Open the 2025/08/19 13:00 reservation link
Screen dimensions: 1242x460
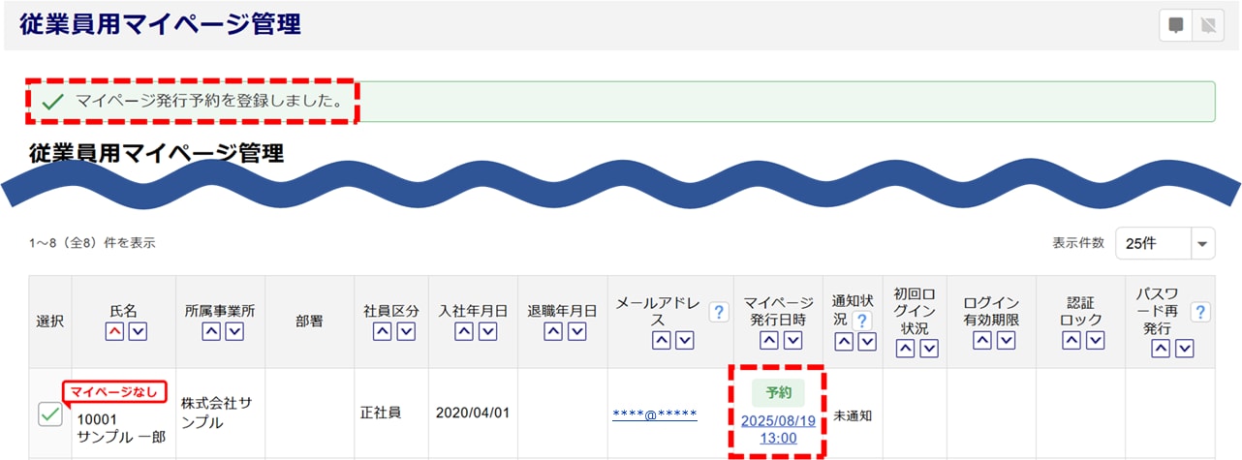point(778,429)
